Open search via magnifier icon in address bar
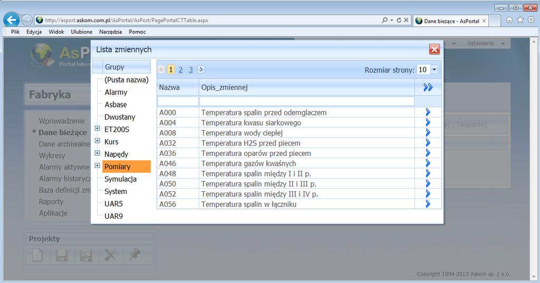The width and height of the screenshot is (540, 283). [x=384, y=21]
